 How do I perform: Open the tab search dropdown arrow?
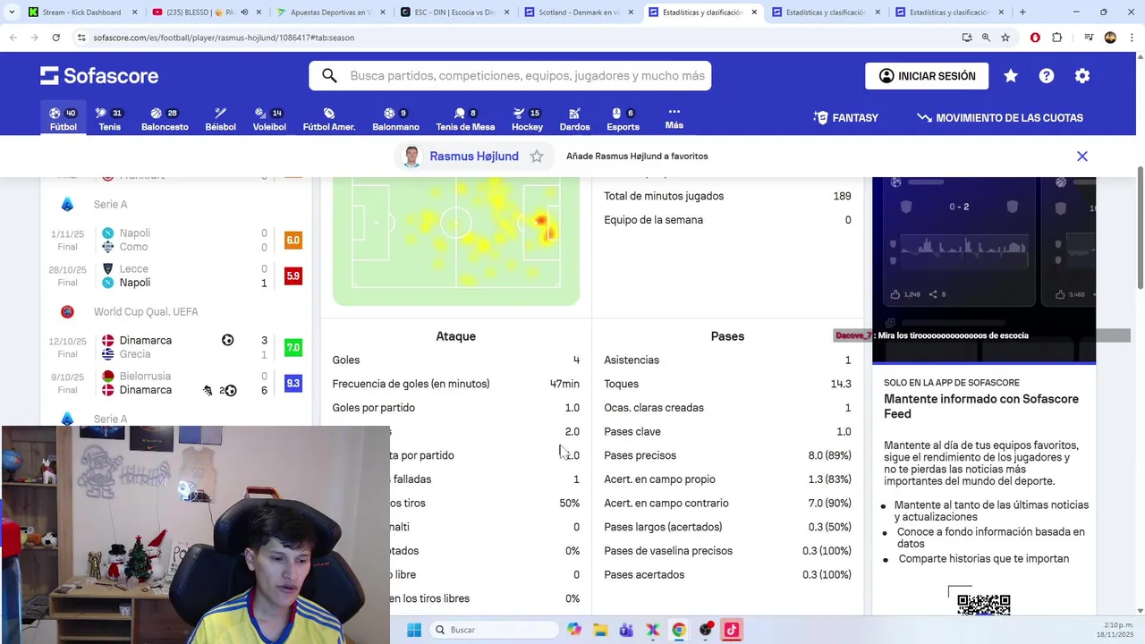click(12, 13)
